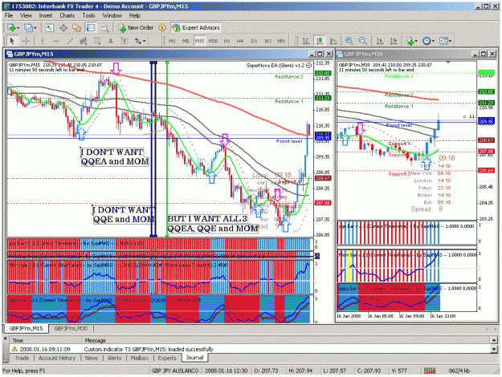The height and width of the screenshot is (377, 502).
Task: Toggle the Terminal panel icon
Action: [x=91, y=28]
